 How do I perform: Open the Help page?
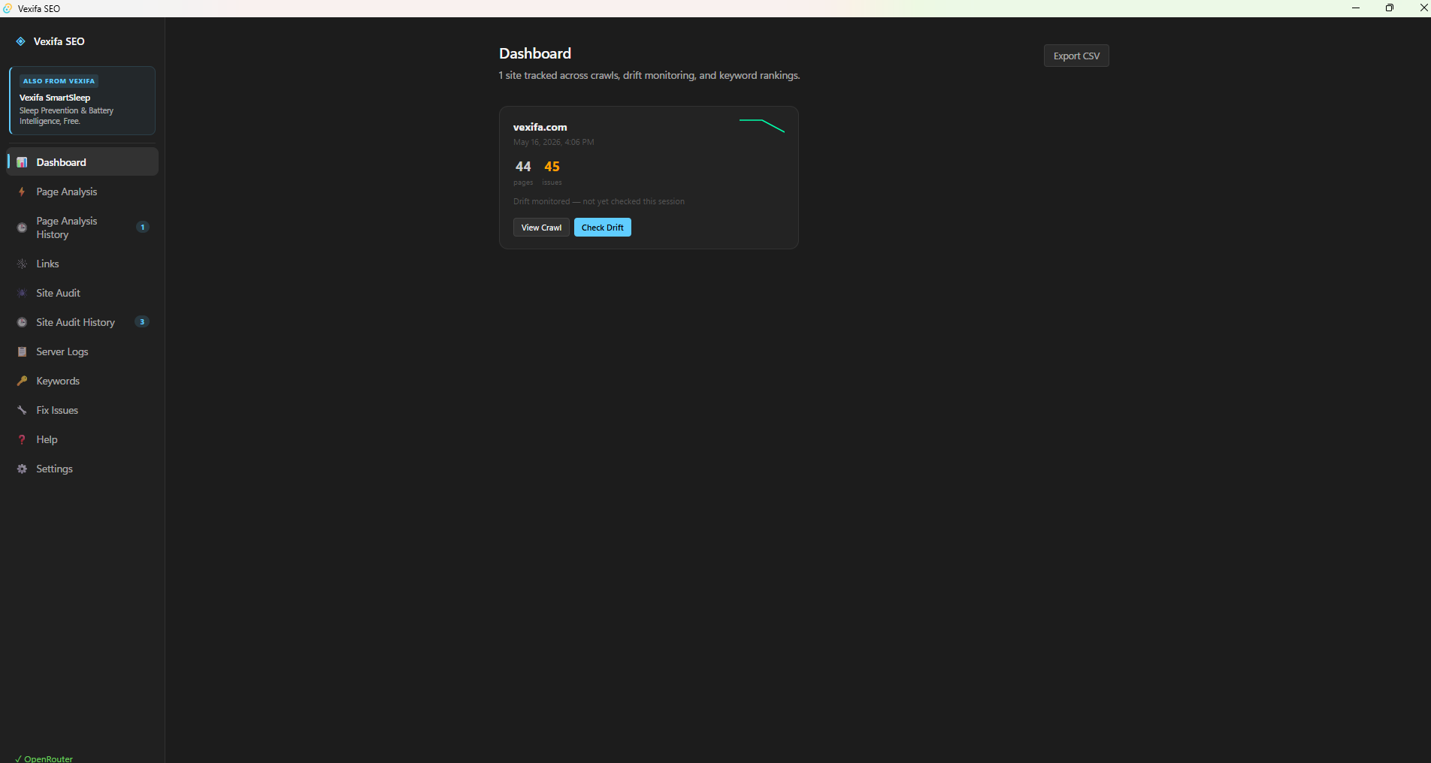[x=83, y=439]
